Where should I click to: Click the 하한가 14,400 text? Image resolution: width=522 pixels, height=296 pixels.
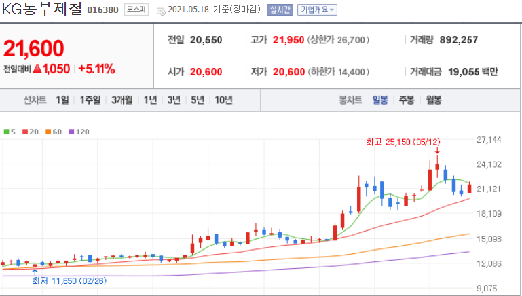point(338,71)
